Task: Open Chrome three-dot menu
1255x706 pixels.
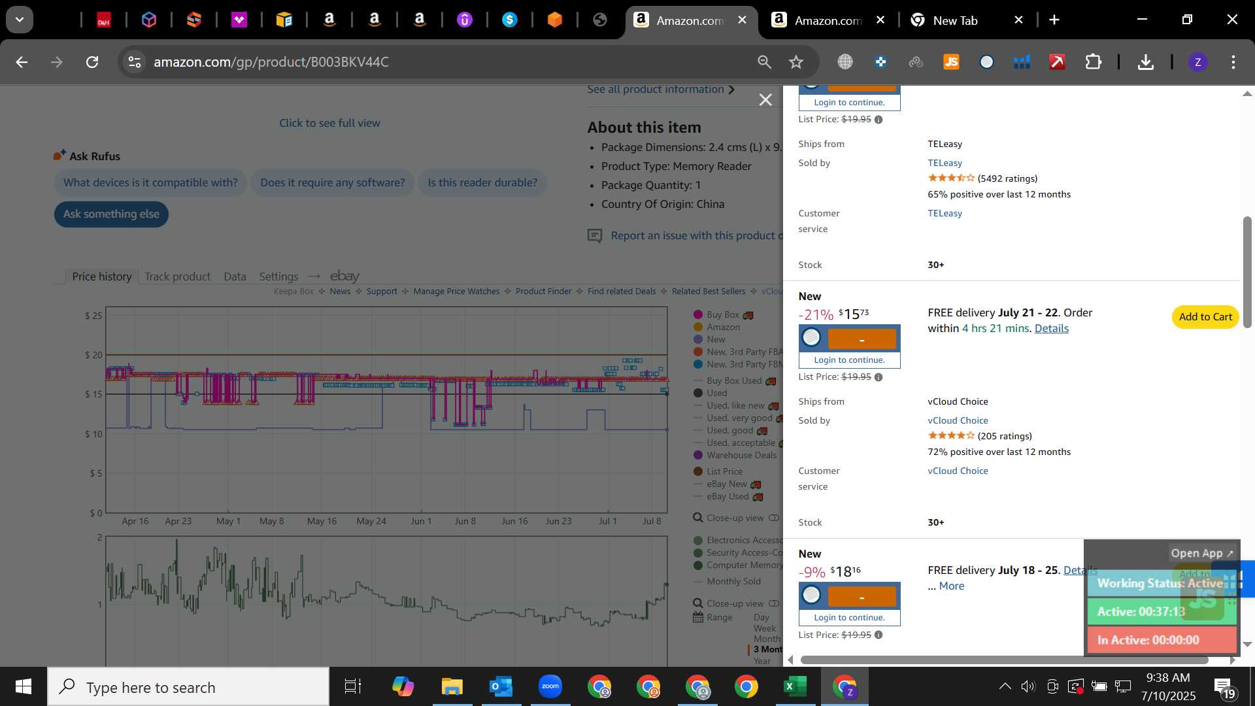Action: pyautogui.click(x=1233, y=62)
